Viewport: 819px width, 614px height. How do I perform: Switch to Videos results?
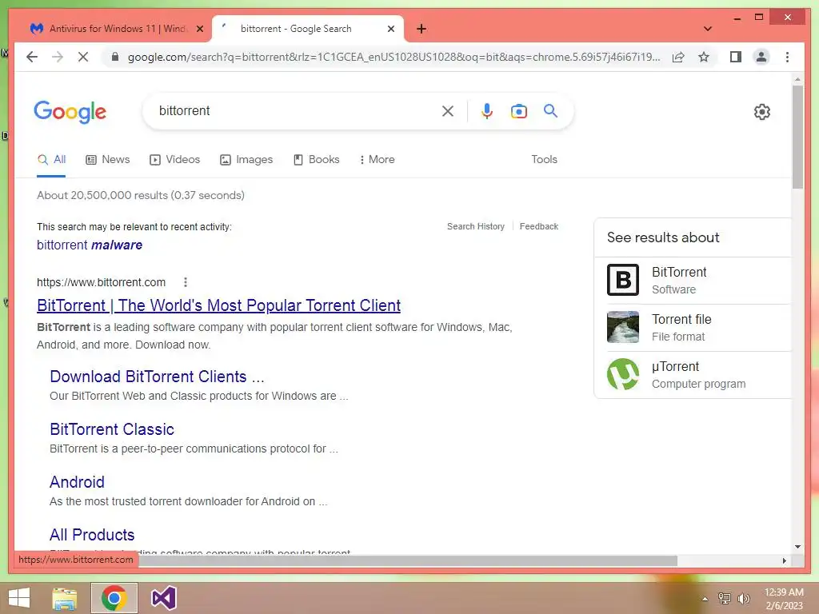175,160
